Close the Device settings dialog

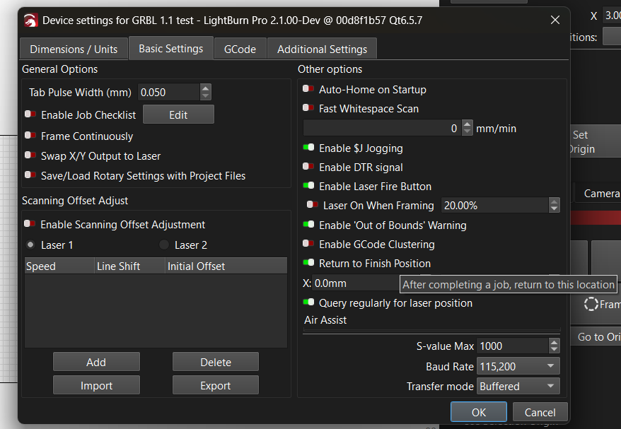(555, 20)
